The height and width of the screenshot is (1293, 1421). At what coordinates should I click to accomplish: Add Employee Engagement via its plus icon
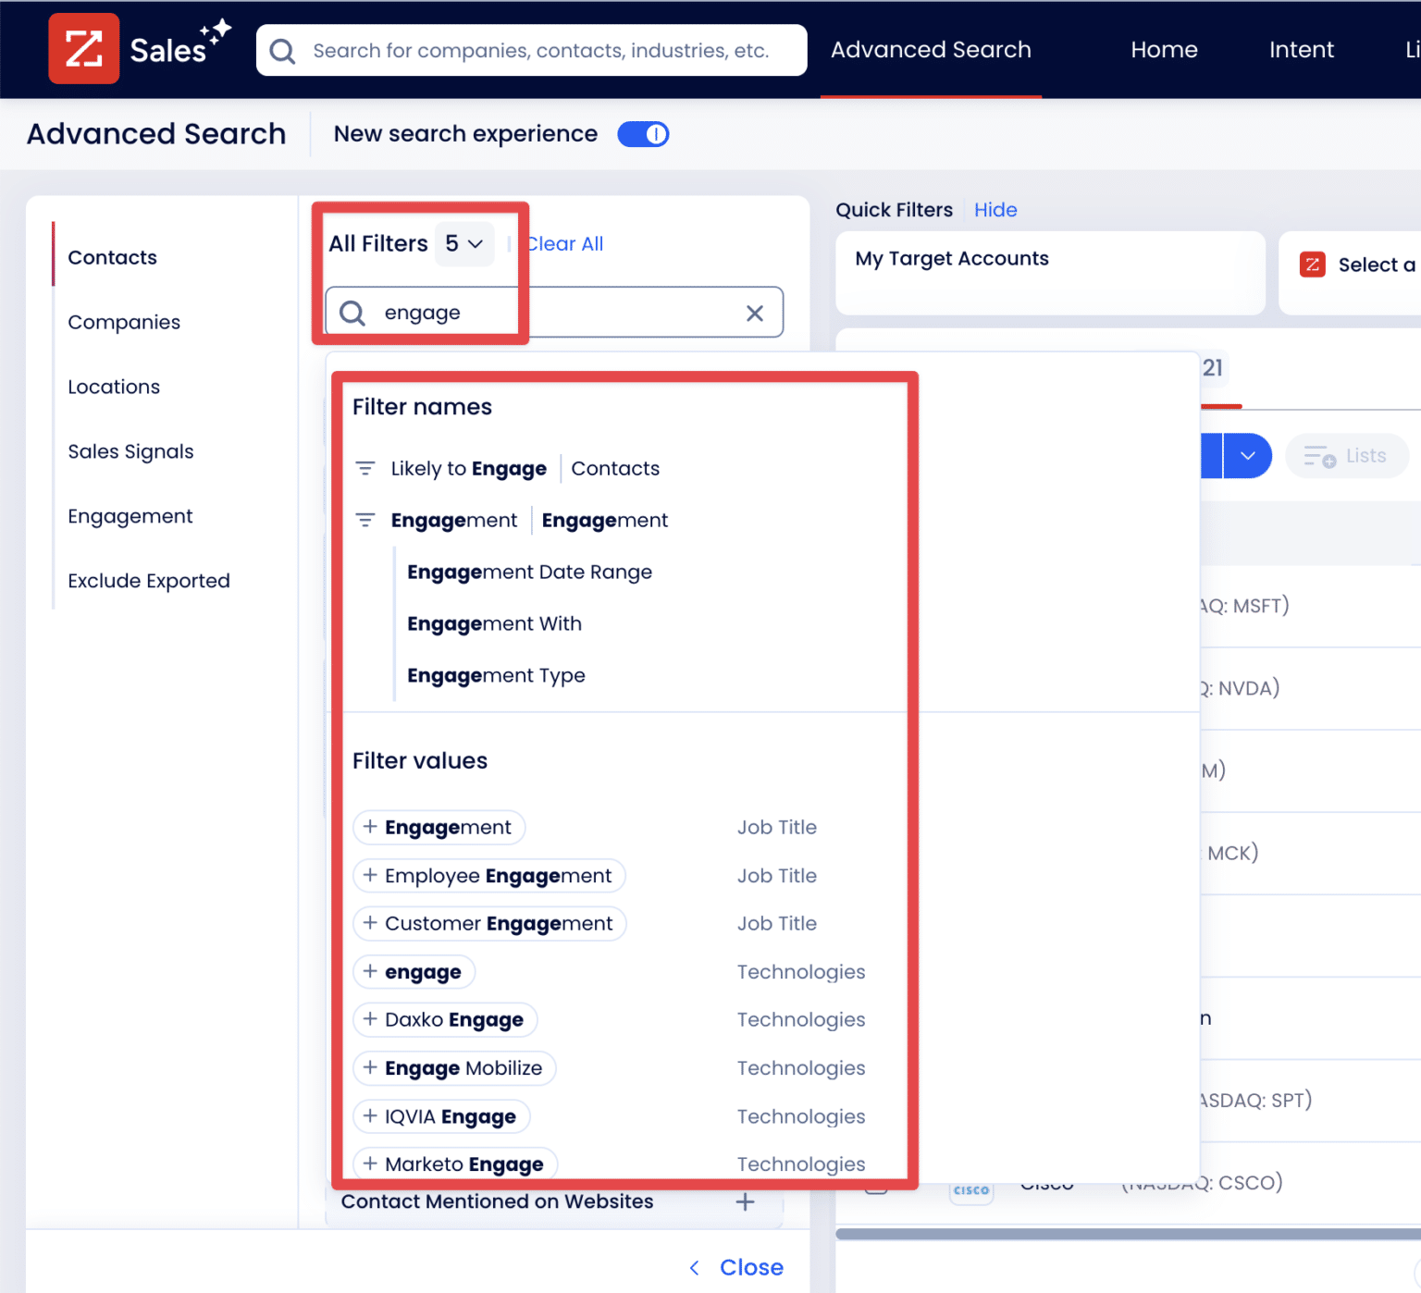(370, 876)
